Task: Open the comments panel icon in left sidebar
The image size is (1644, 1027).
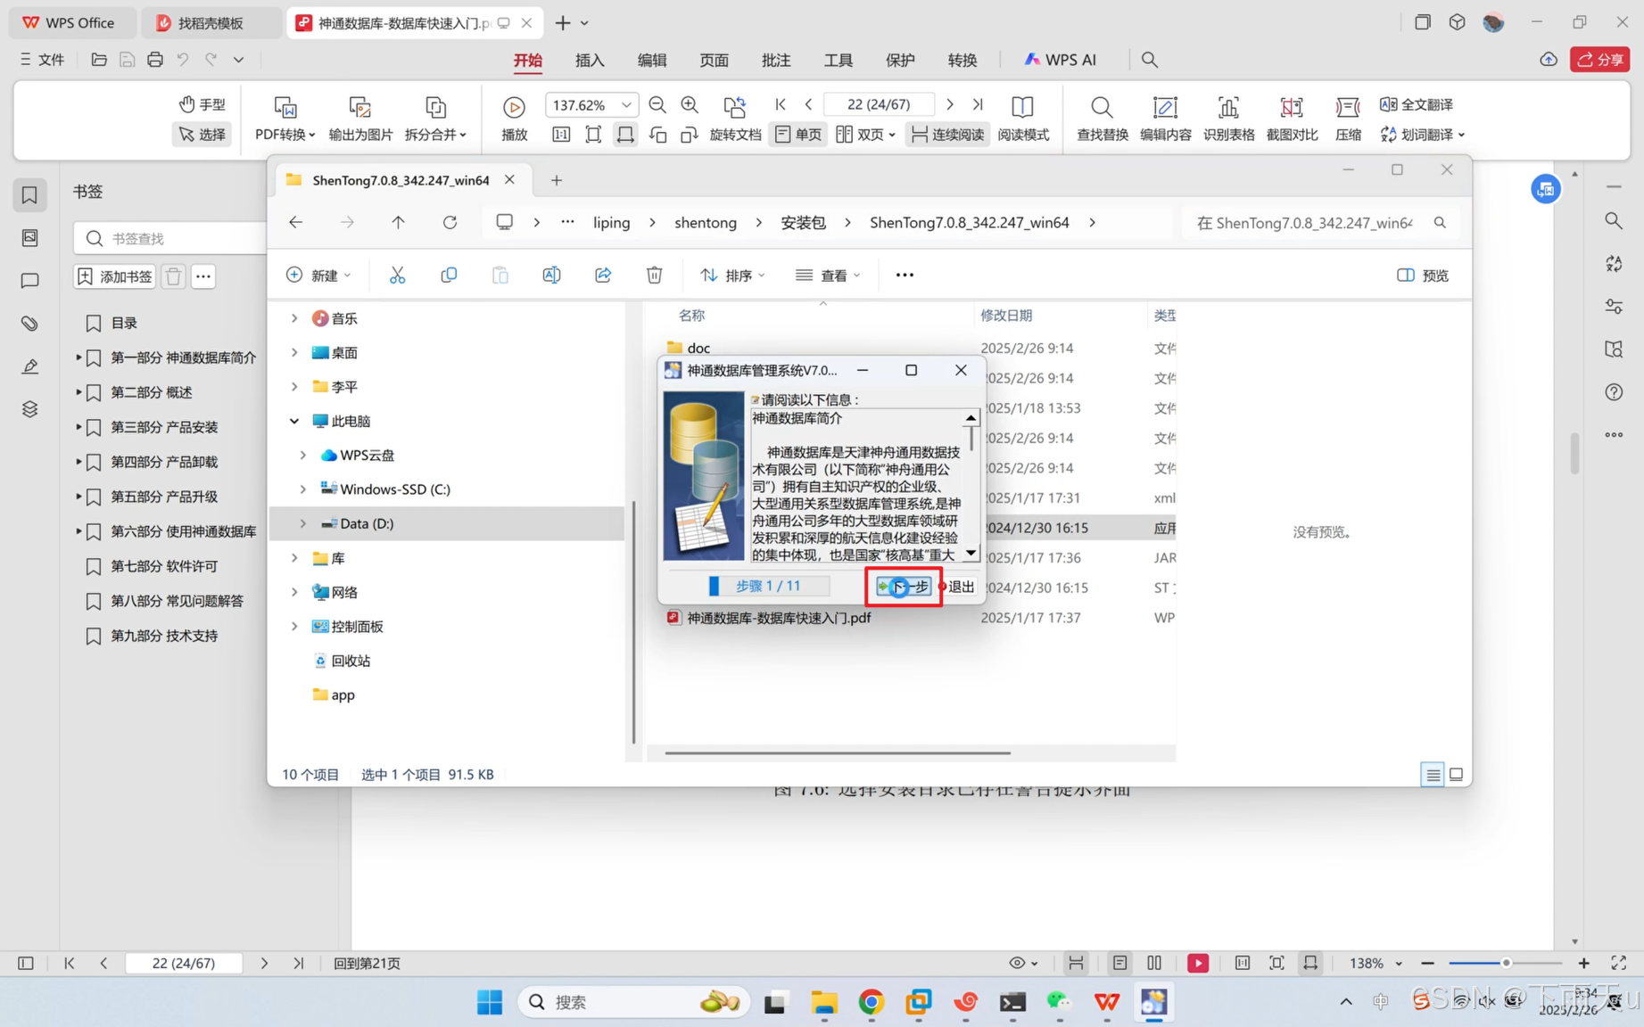Action: tap(29, 281)
